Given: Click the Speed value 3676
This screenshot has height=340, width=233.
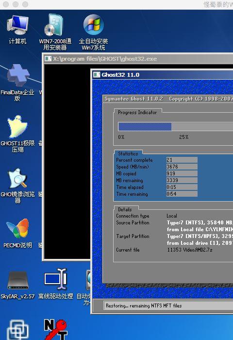Looking at the screenshot, I should [182, 167].
